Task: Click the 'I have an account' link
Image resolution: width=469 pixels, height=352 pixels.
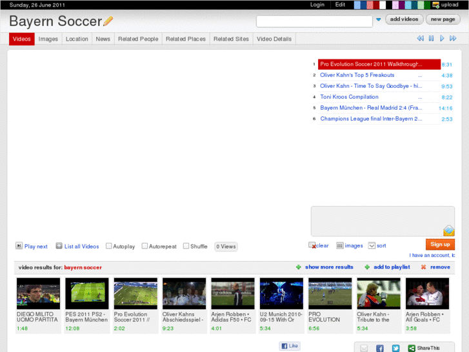Action: (x=432, y=255)
